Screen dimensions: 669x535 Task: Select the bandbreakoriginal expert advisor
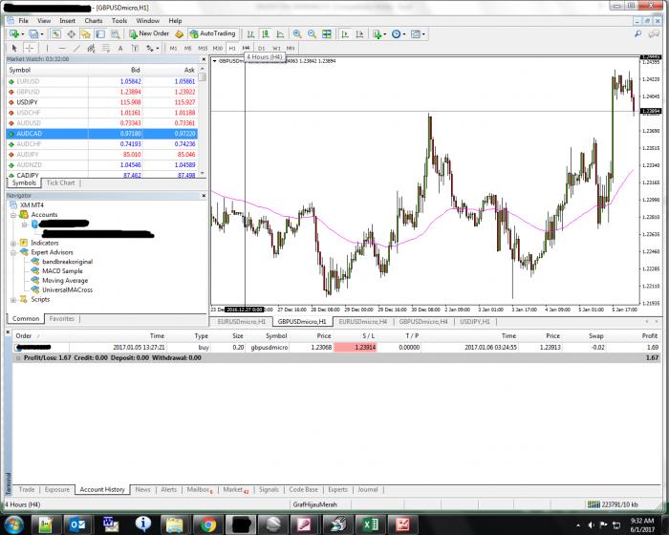point(68,262)
